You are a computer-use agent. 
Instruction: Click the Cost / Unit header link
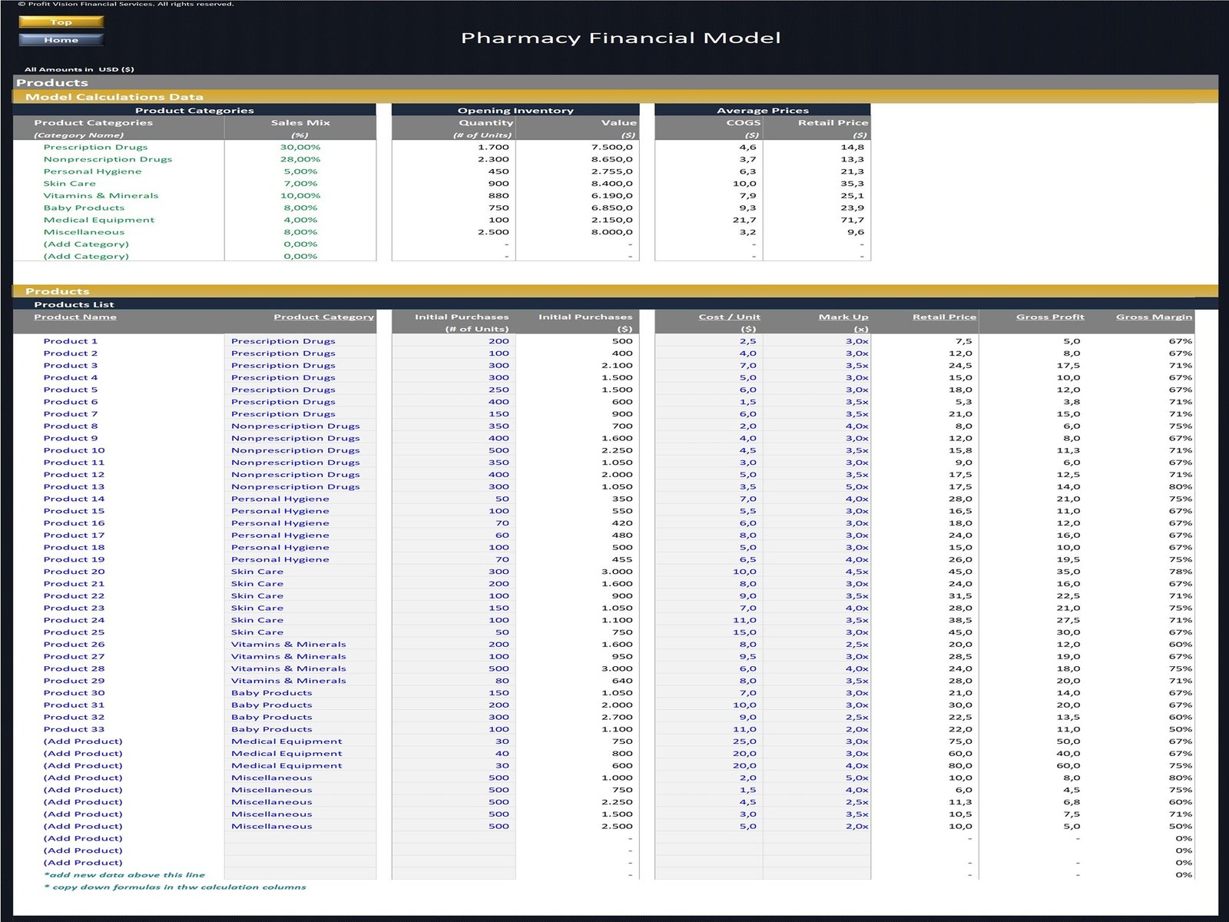[729, 317]
